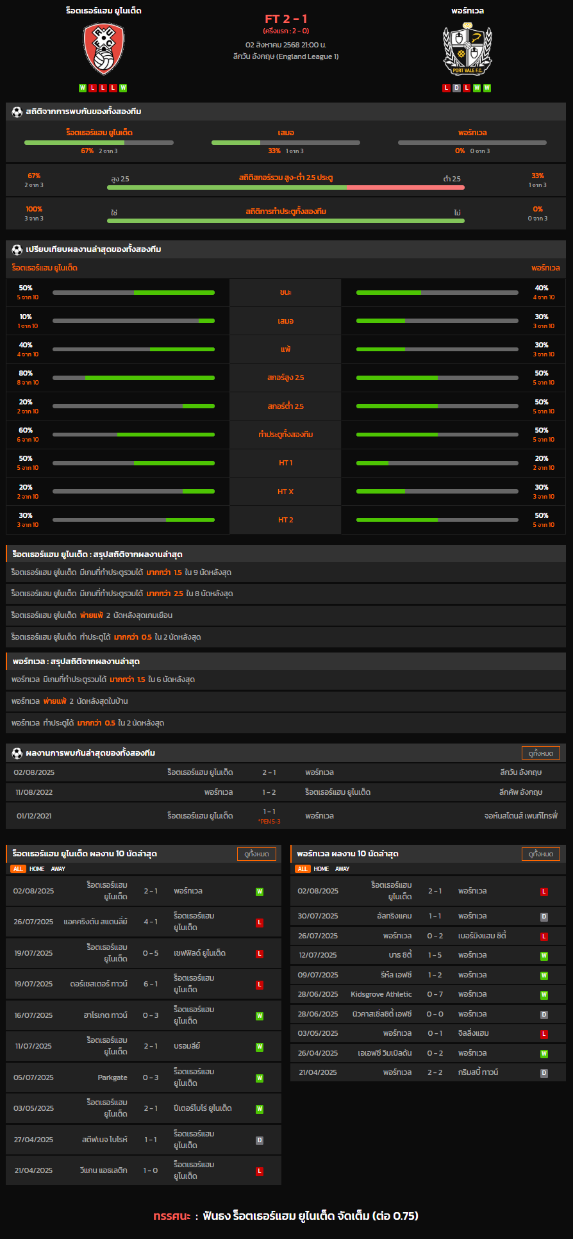Click the 02 สิงหาคม 2568 21:00 kickoff time
This screenshot has height=1239, width=573.
286,45
